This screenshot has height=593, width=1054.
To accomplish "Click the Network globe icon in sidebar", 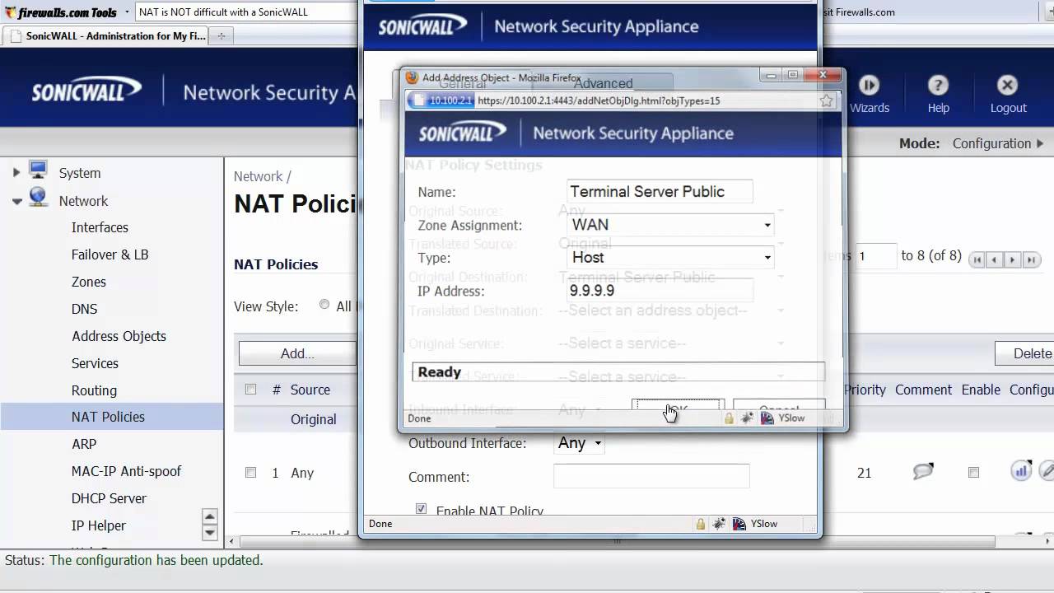I will [38, 198].
